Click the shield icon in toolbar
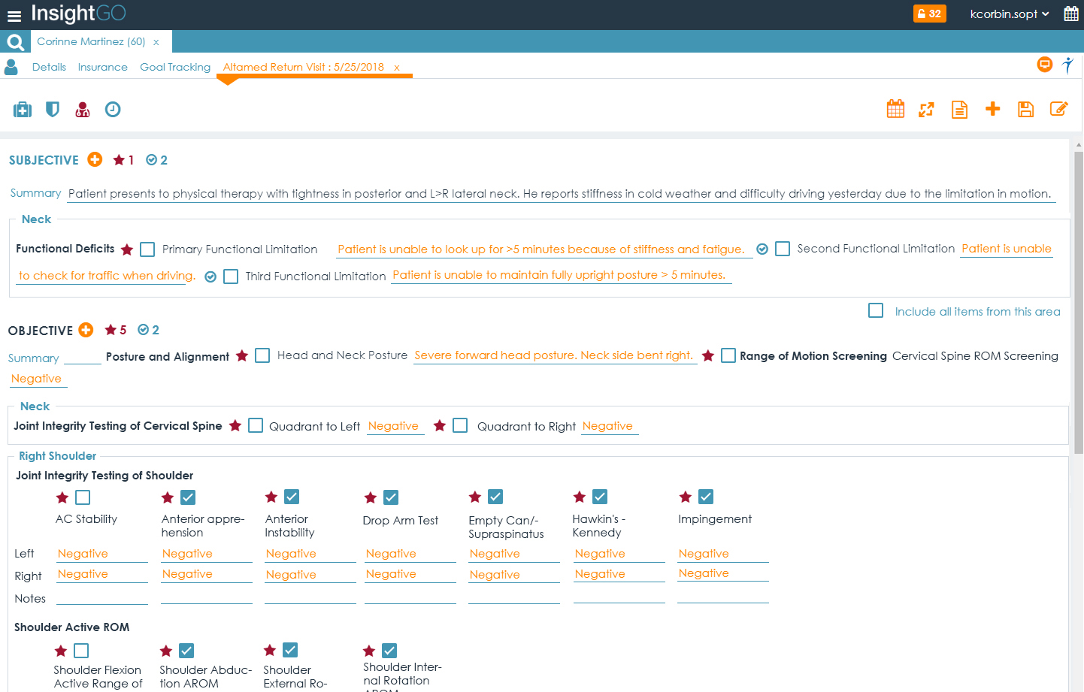The width and height of the screenshot is (1084, 692). point(53,110)
